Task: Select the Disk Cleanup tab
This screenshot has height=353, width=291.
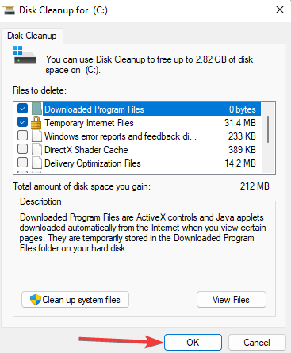Action: [32, 36]
